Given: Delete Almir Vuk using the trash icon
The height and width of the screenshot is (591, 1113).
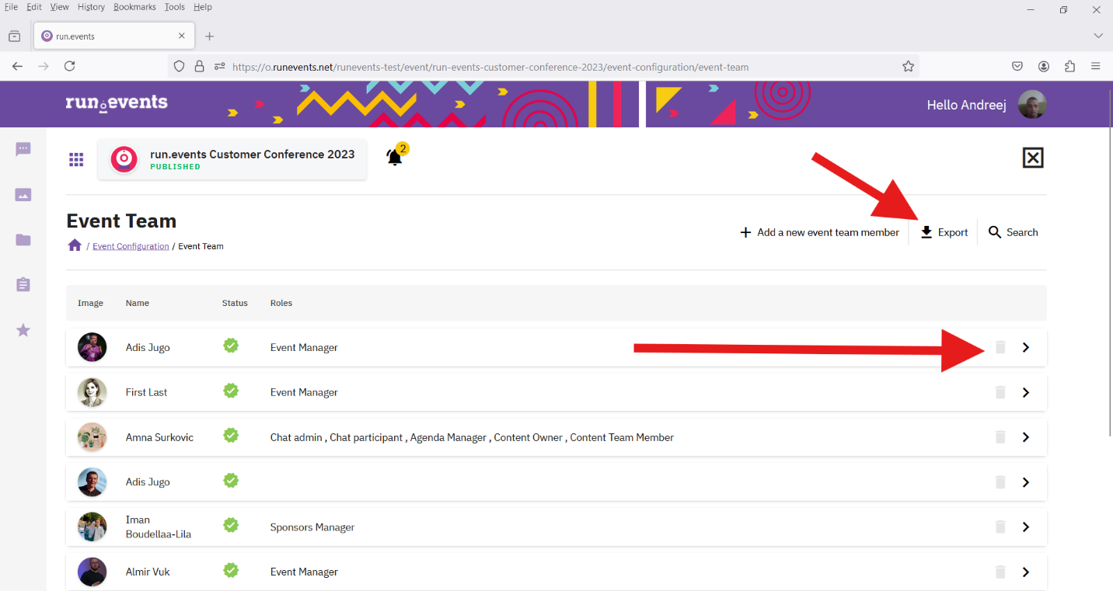Looking at the screenshot, I should pyautogui.click(x=1000, y=572).
